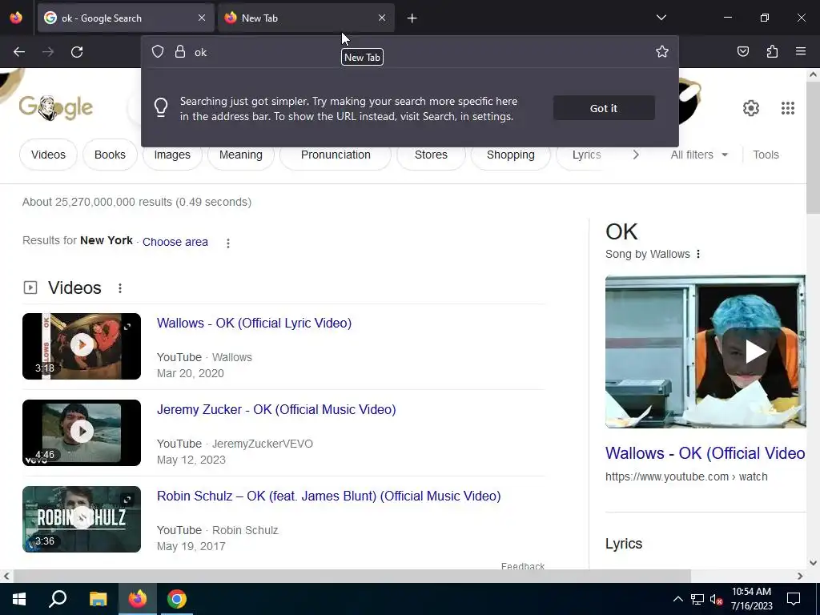Open Windows taskbar search
Screen dimensions: 820x615
(58, 599)
